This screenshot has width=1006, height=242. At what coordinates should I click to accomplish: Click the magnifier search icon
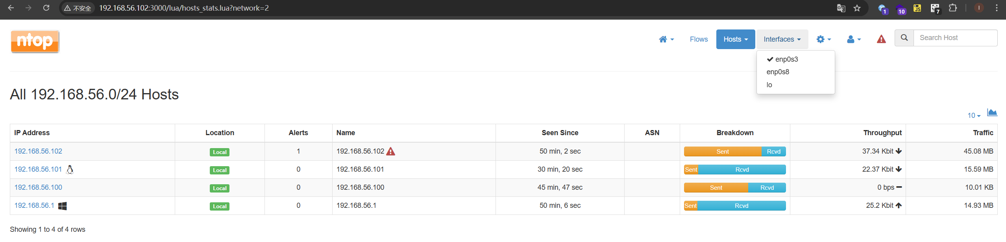tap(904, 38)
